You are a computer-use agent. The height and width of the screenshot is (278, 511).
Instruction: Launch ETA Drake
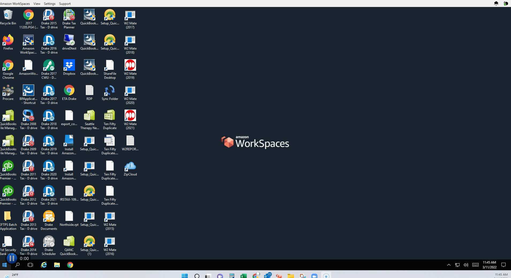(x=69, y=91)
